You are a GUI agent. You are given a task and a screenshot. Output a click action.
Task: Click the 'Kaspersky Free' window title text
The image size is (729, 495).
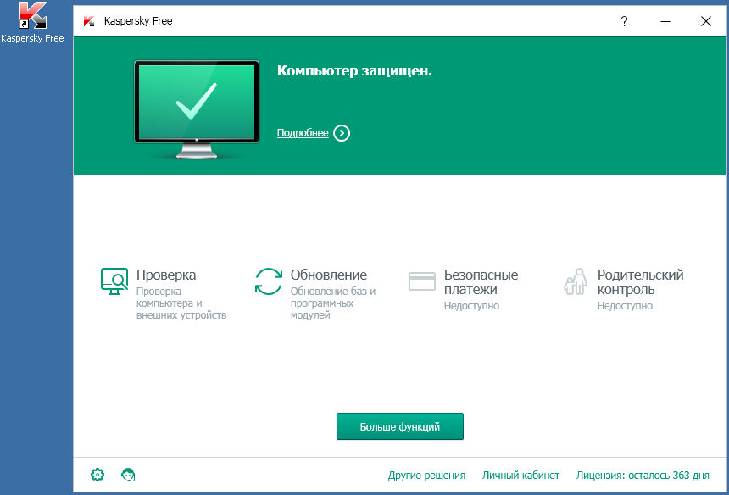tap(138, 21)
